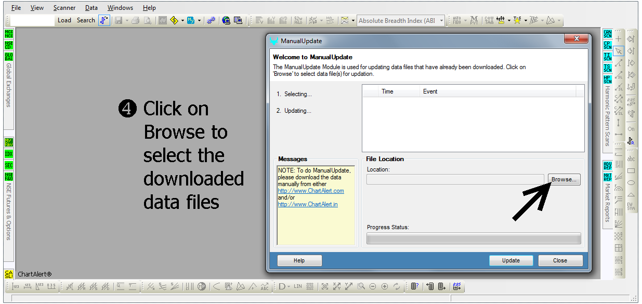Click the Progress Status bar
Screen dimensions: 642x304
pyautogui.click(x=474, y=238)
